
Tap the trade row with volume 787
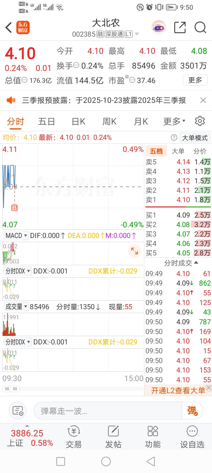pyautogui.click(x=178, y=322)
